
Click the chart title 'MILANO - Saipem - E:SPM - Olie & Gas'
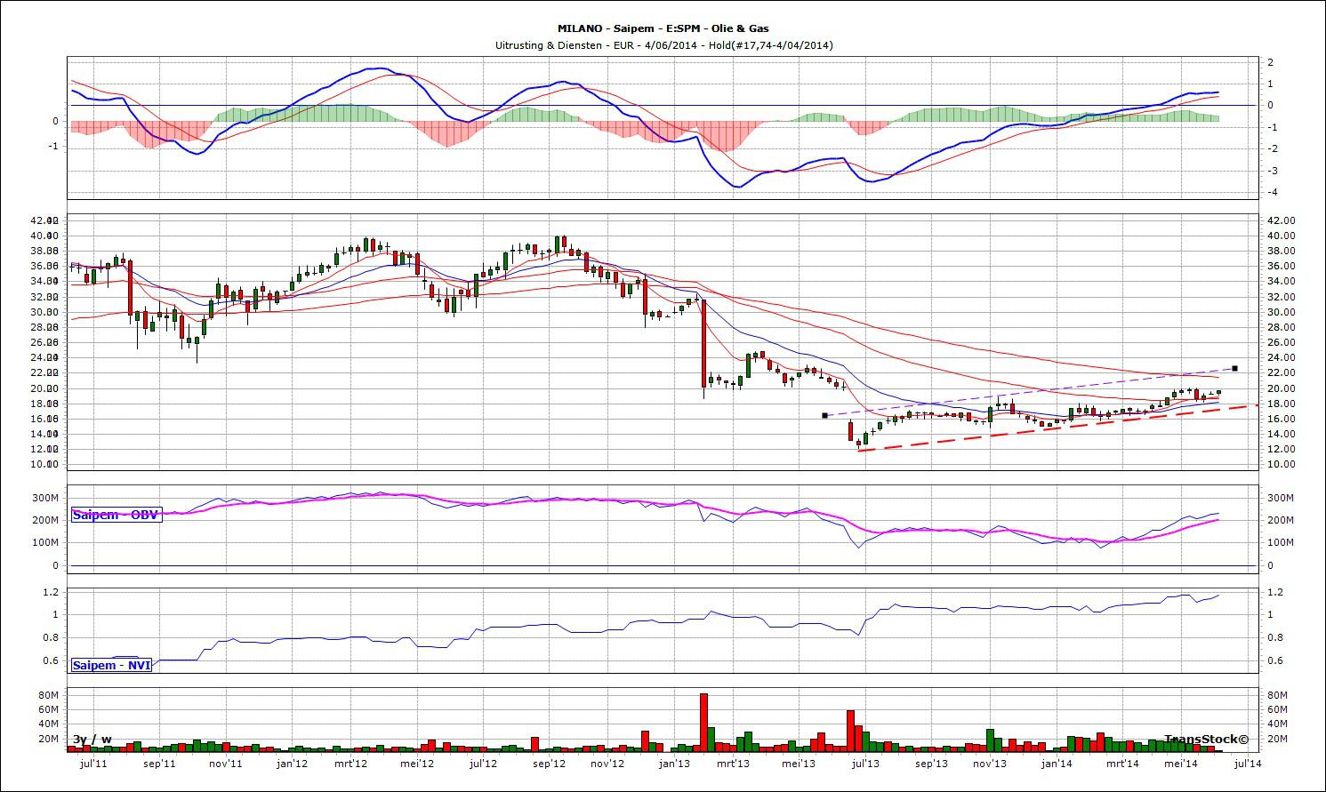(x=663, y=28)
